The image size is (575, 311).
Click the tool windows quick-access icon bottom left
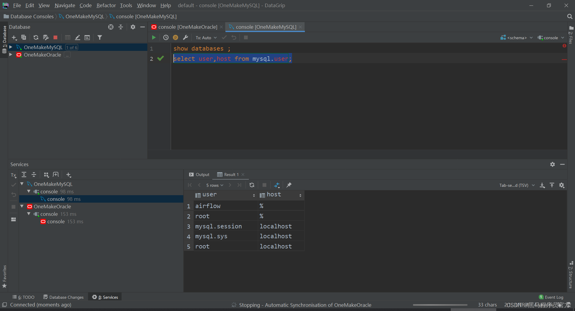(x=4, y=305)
